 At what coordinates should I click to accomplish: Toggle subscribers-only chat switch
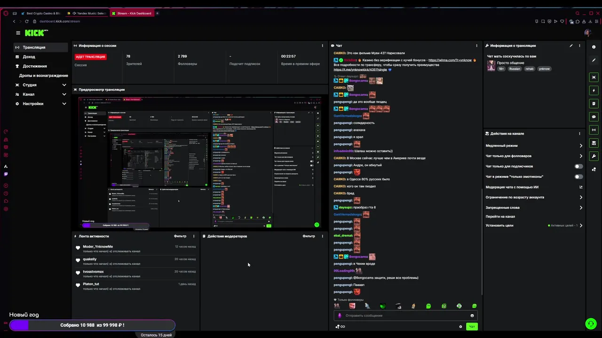[578, 166]
